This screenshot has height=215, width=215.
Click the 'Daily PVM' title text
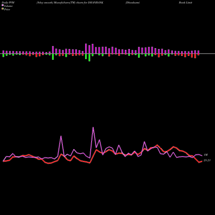pos(8,3)
